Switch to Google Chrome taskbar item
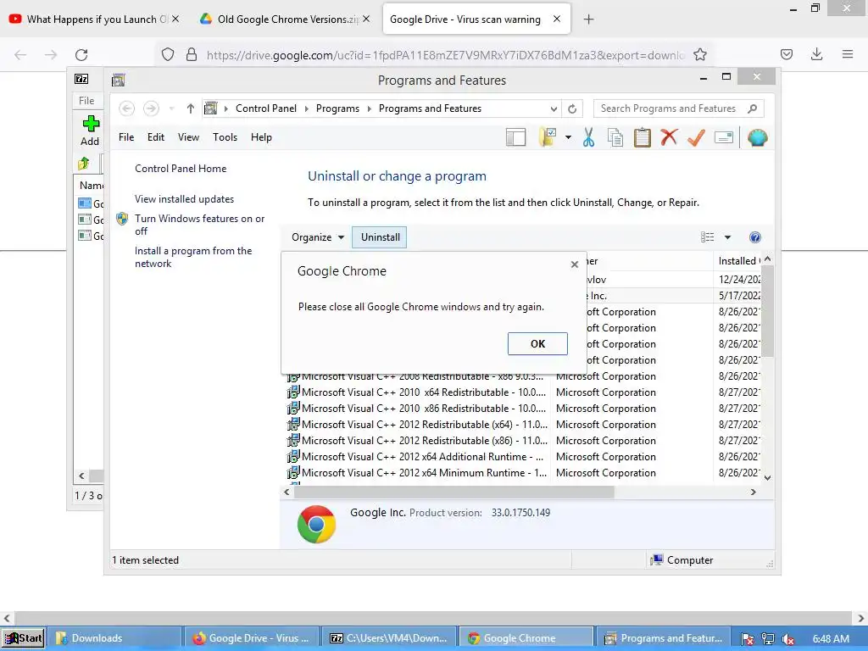The image size is (868, 651). click(x=526, y=638)
